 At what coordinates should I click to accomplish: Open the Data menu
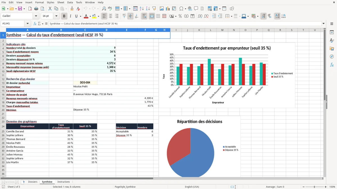70,2
